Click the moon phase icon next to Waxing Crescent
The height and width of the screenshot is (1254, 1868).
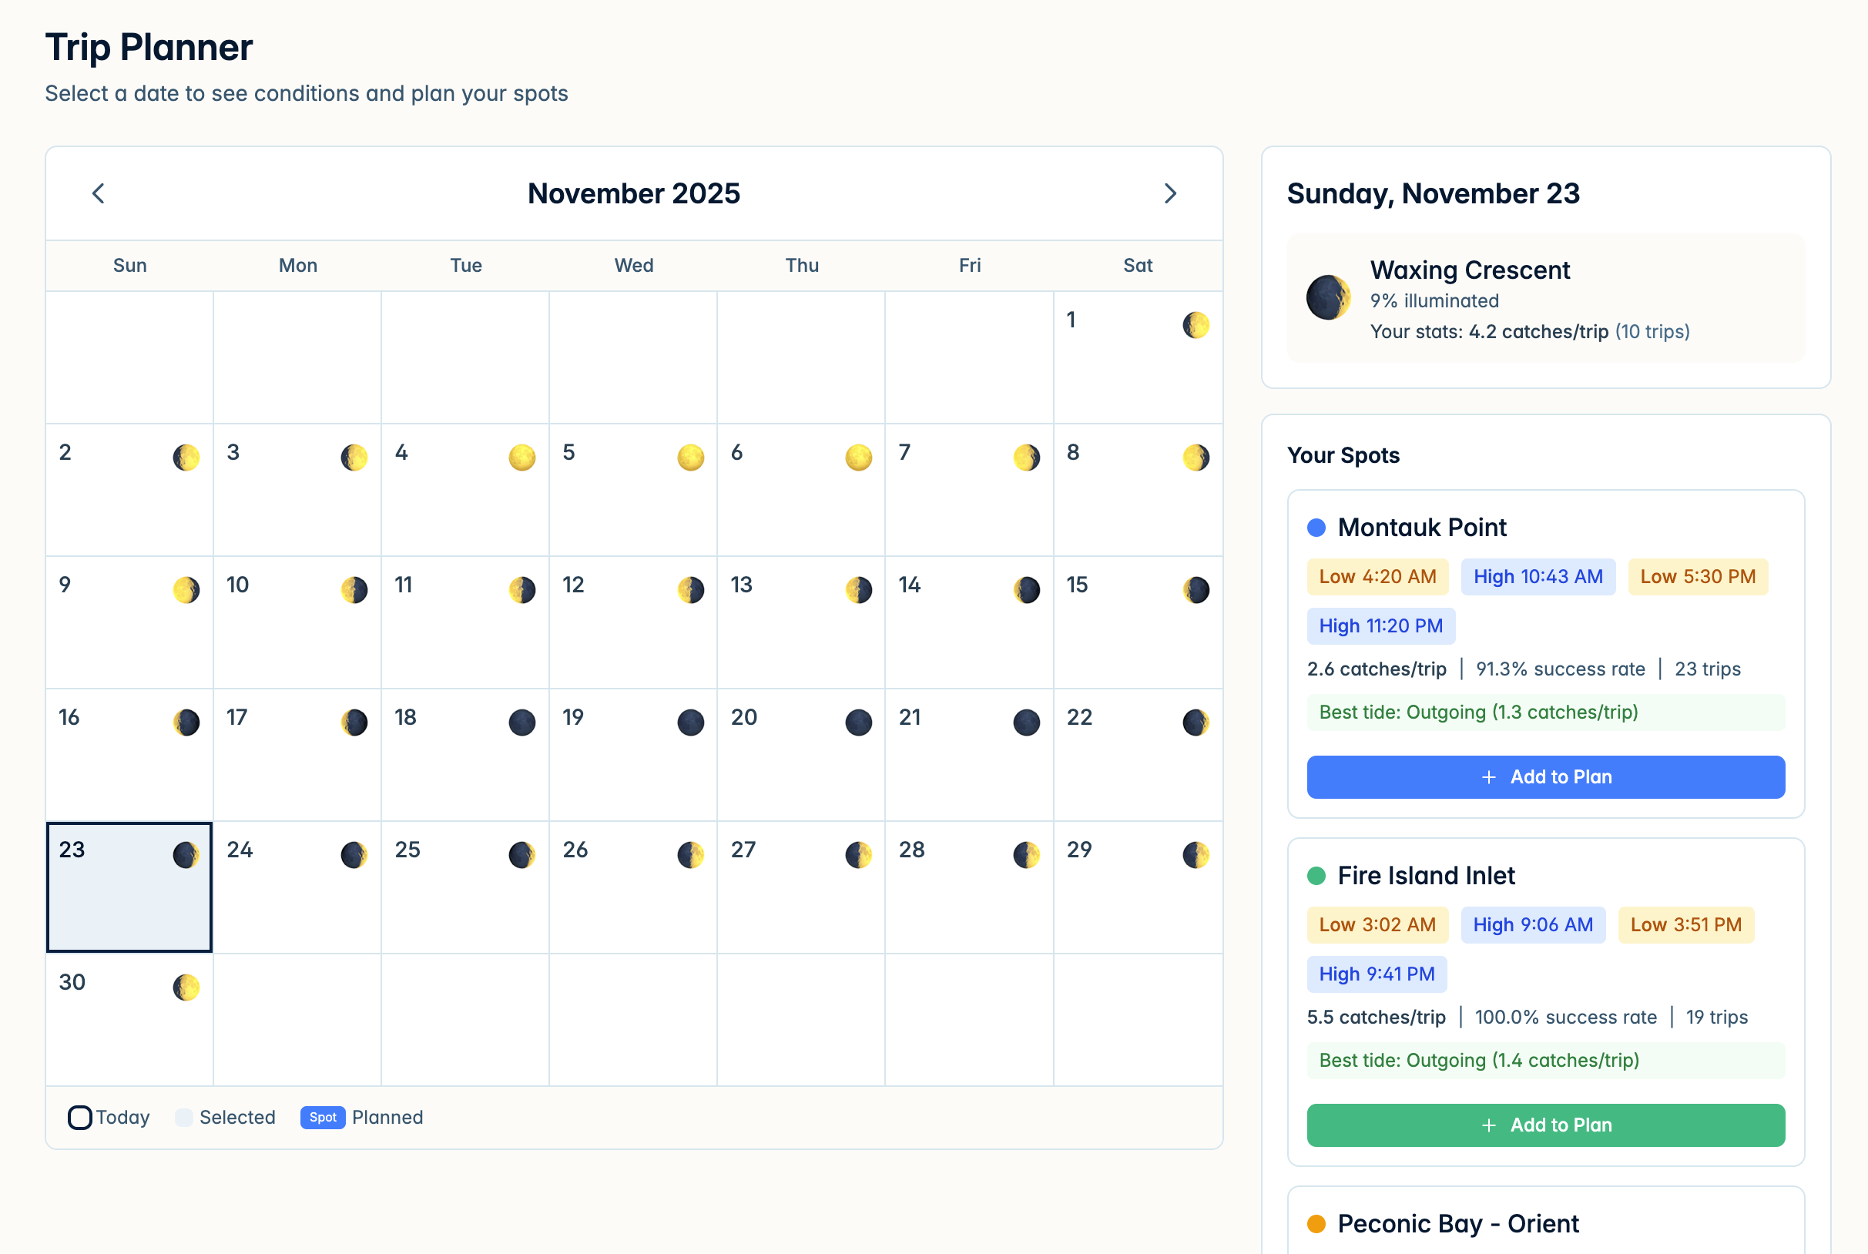click(x=1327, y=298)
